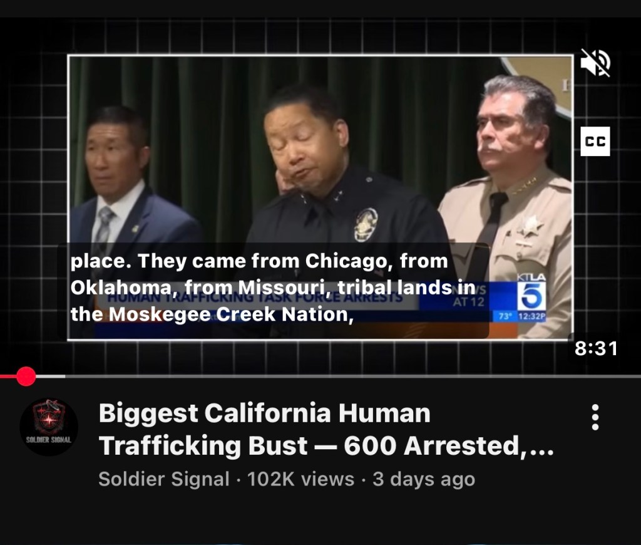Click the 'News at 12' graphic in video
The height and width of the screenshot is (545, 641).
(469, 296)
